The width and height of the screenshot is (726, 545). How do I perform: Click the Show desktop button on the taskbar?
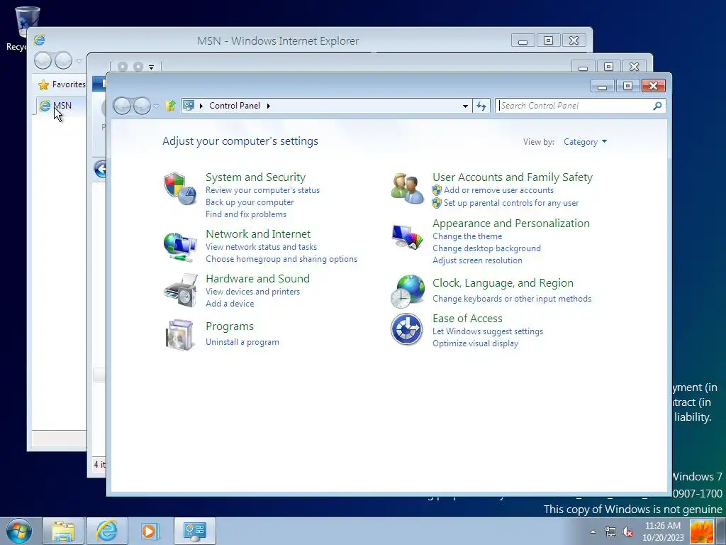tap(721, 532)
